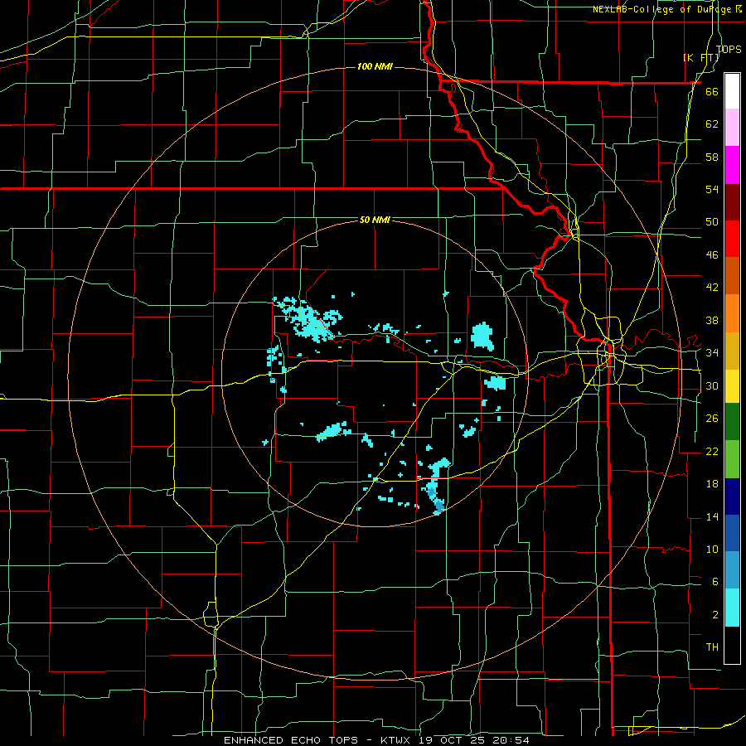
Task: Click the legend value 42
Action: pos(712,288)
